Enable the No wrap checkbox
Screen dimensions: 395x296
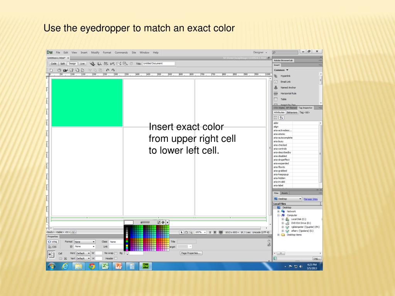pos(115,253)
